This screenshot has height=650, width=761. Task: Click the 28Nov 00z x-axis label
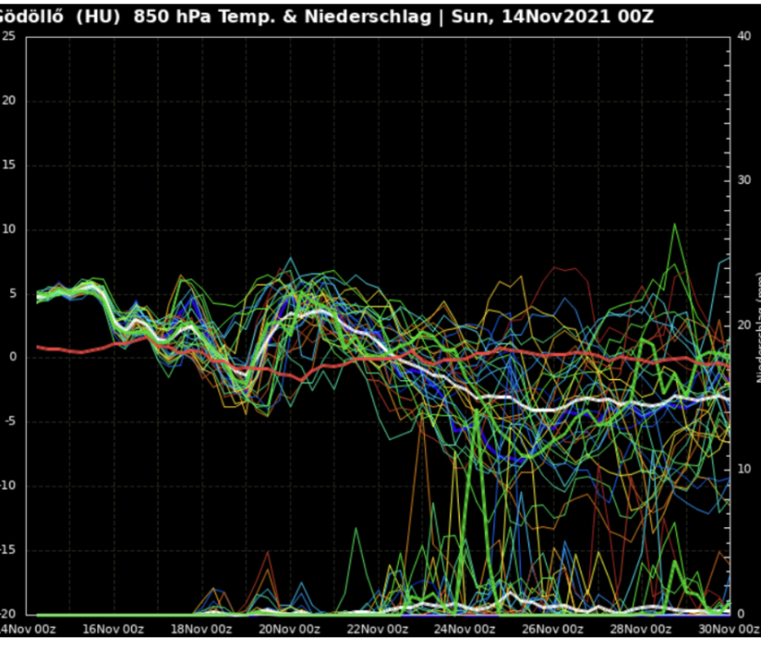[641, 629]
